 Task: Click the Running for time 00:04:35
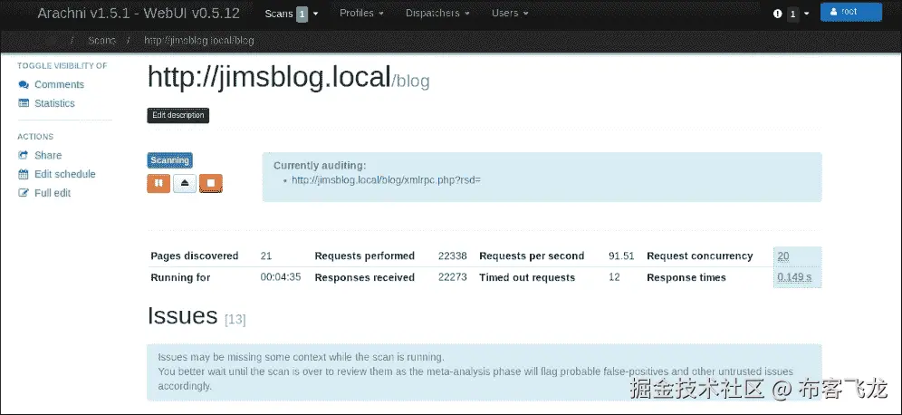281,277
